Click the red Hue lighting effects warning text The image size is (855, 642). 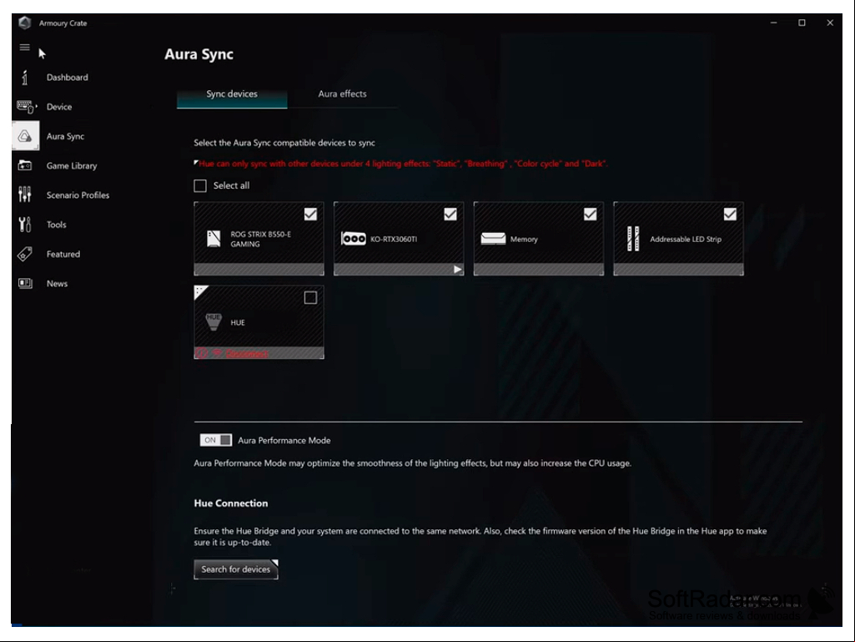click(403, 164)
